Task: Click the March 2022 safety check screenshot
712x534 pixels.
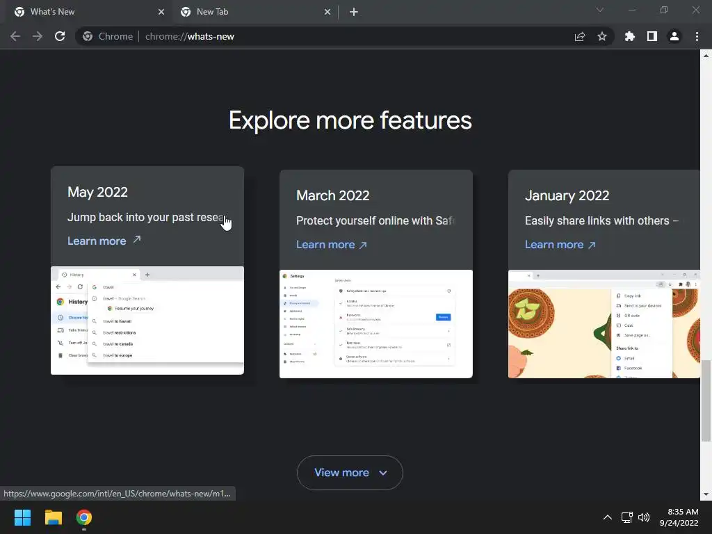Action: pyautogui.click(x=376, y=324)
